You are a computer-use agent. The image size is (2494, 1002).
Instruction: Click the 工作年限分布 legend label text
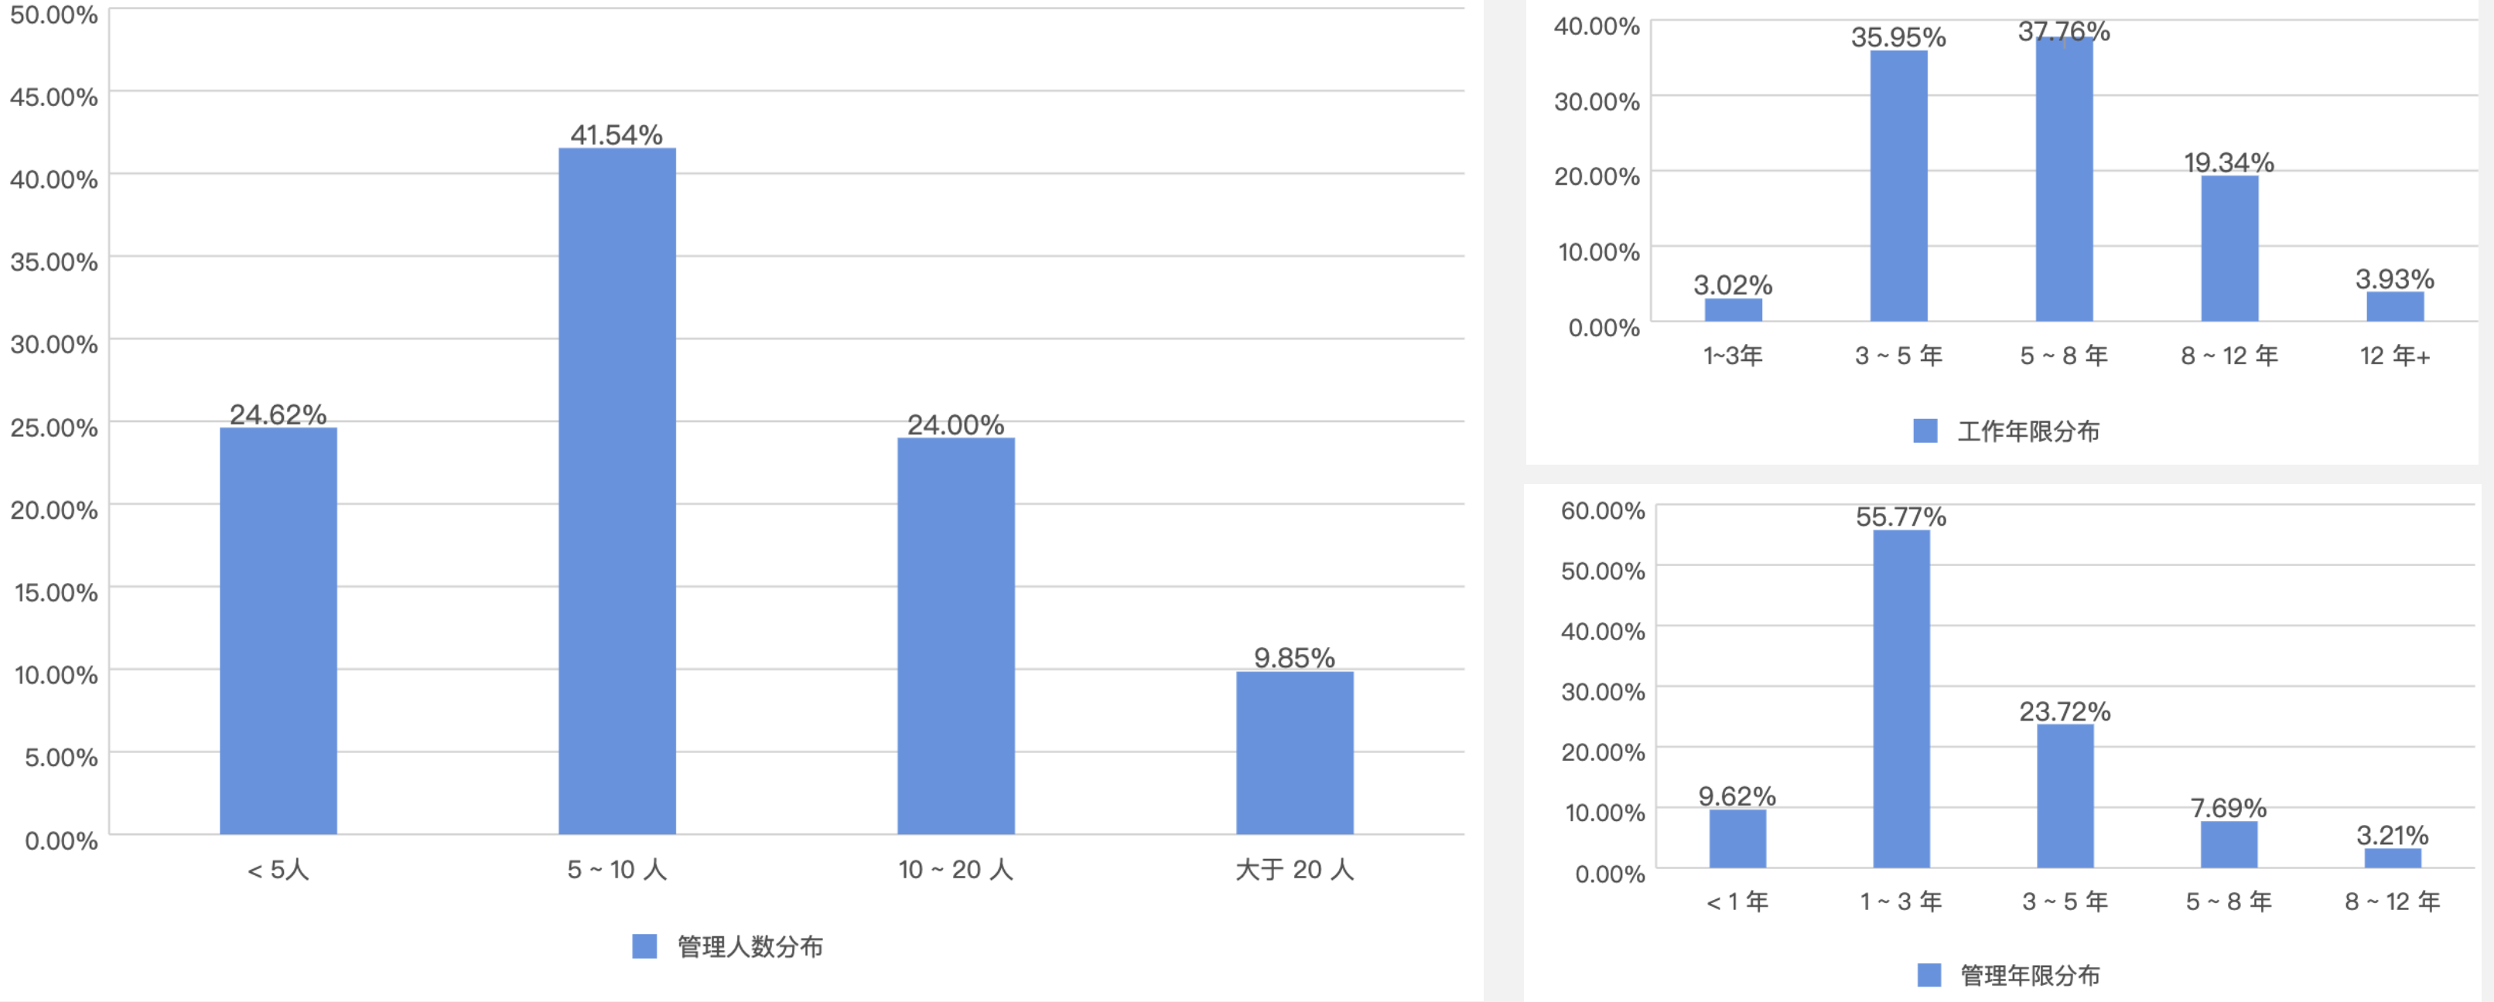2028,431
